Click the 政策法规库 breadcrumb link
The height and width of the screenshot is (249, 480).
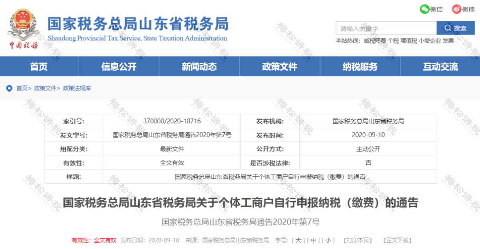tap(77, 88)
